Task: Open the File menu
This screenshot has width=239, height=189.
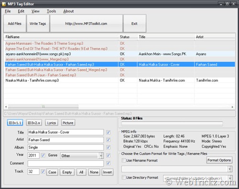Action: coord(8,11)
